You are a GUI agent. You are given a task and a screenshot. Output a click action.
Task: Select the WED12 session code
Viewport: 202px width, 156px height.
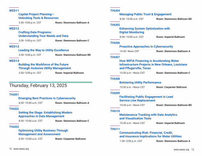point(14,28)
